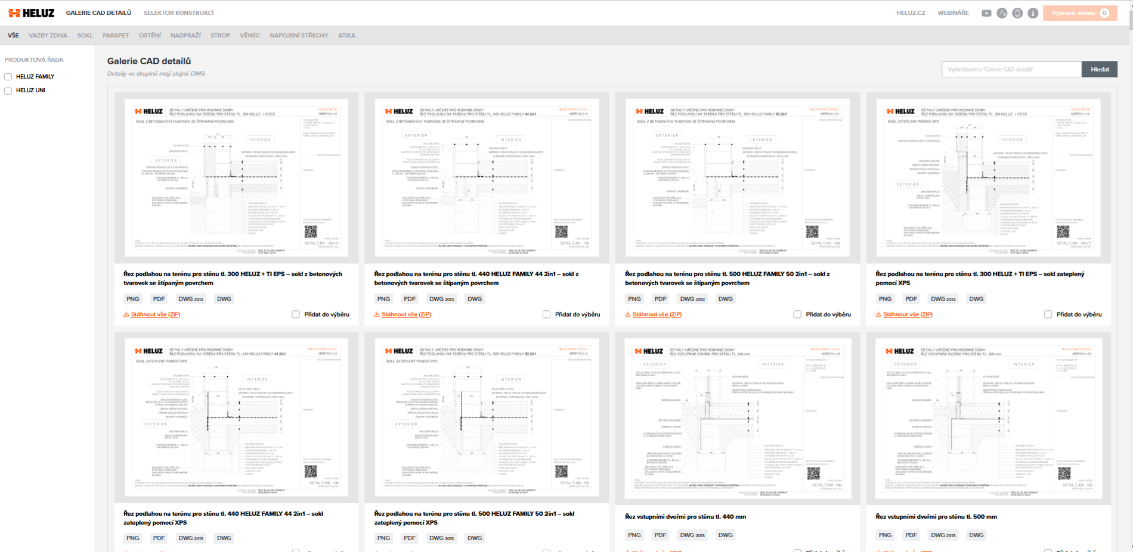The image size is (1133, 552).
Task: Tick the HELUZ FAMILY filter checkbox
Action: click(8, 77)
